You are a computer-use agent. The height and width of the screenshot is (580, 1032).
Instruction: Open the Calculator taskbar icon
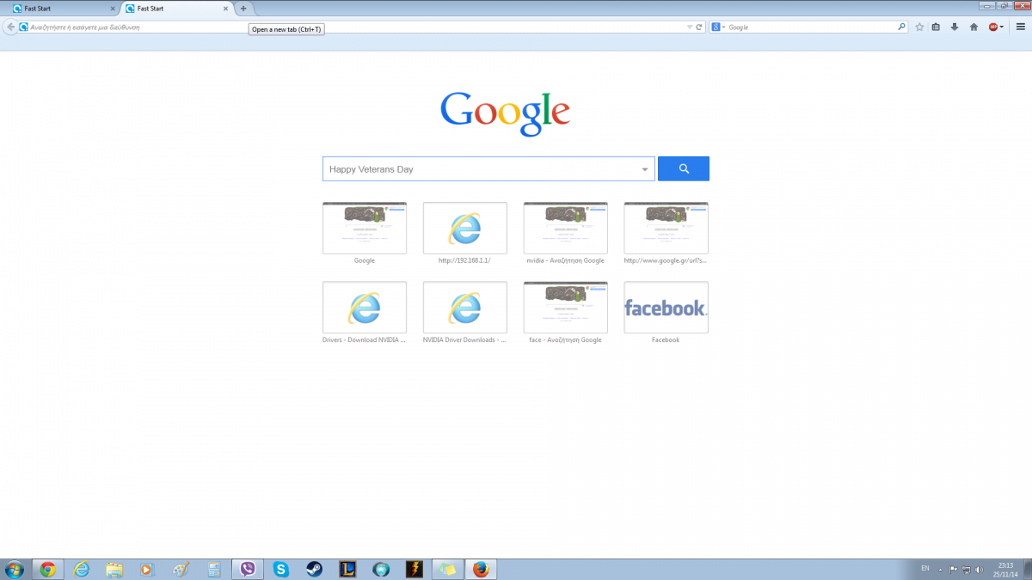tap(214, 569)
